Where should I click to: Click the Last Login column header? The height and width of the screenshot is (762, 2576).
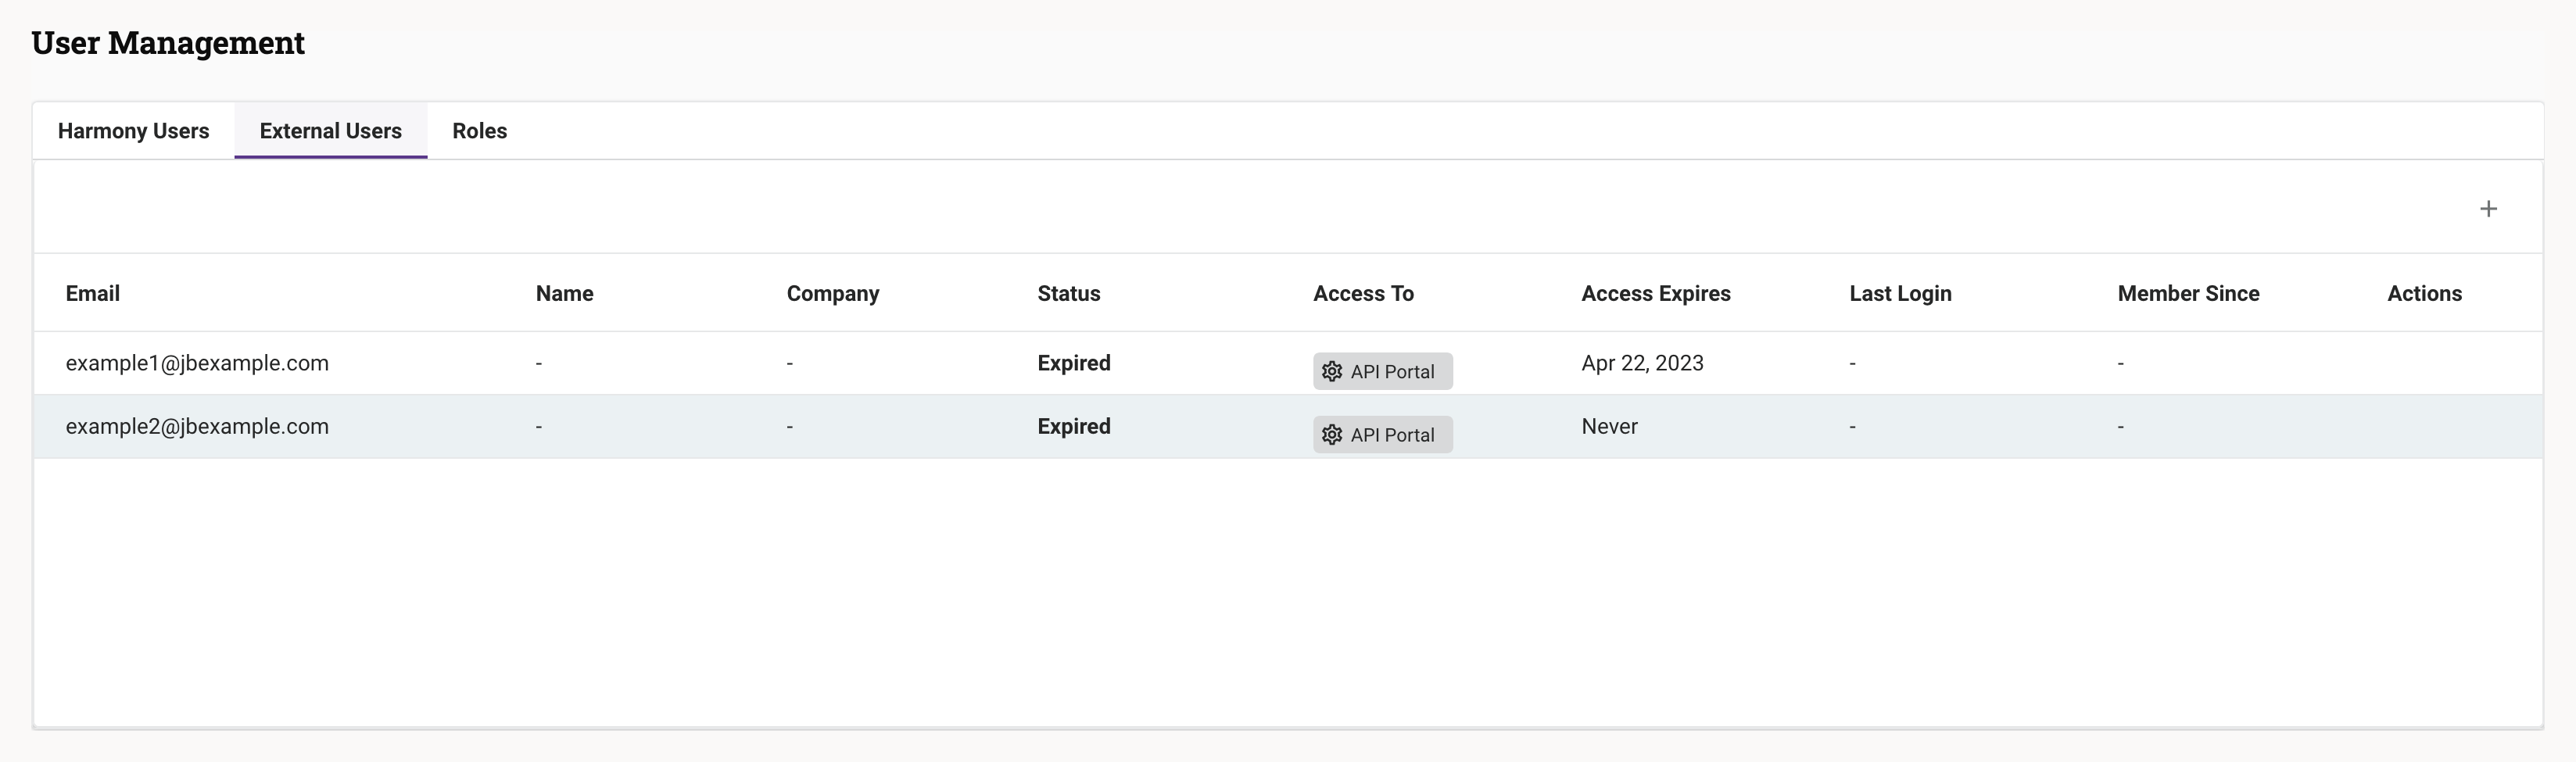tap(1900, 293)
